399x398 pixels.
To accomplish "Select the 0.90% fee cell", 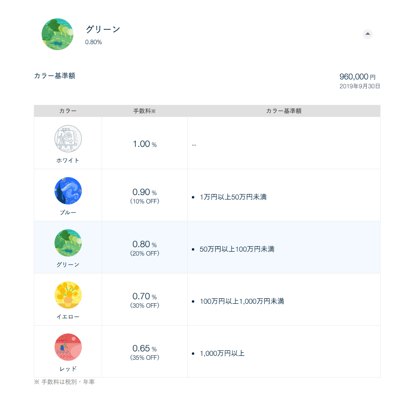I will pyautogui.click(x=144, y=196).
